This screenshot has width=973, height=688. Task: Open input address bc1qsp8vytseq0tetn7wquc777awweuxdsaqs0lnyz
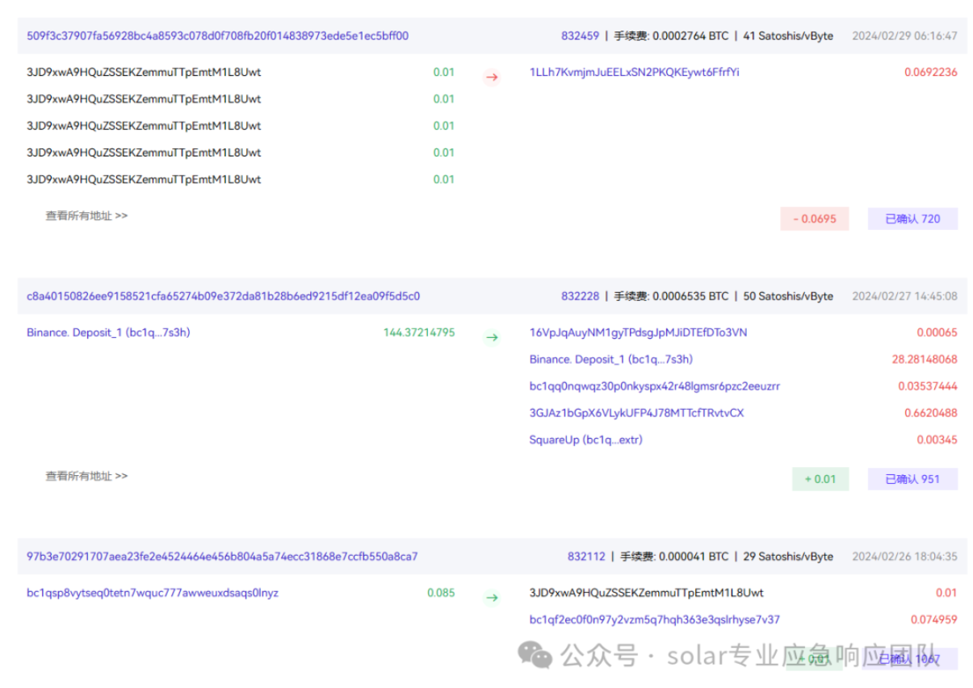152,593
